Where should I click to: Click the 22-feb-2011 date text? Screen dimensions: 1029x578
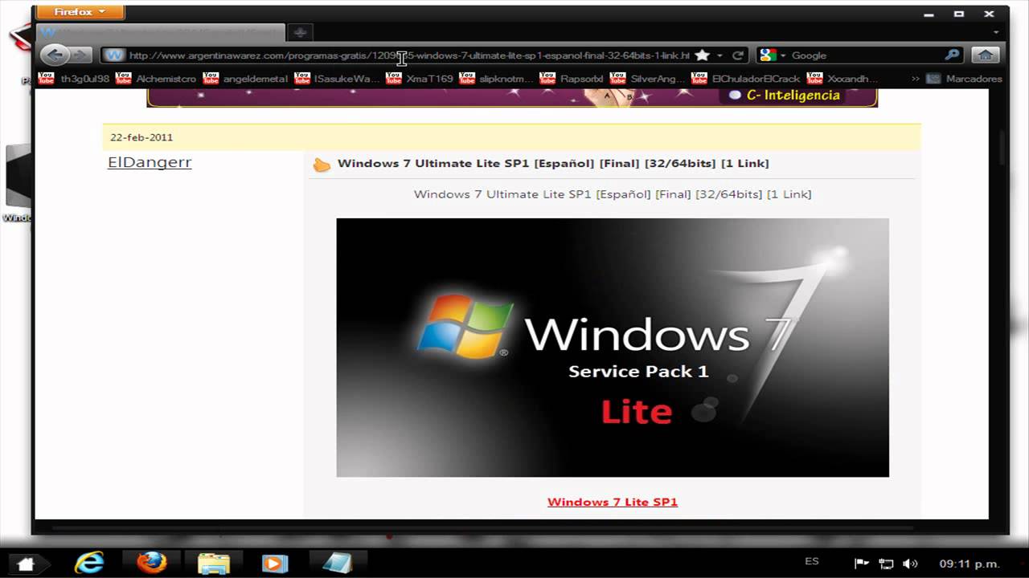[141, 137]
